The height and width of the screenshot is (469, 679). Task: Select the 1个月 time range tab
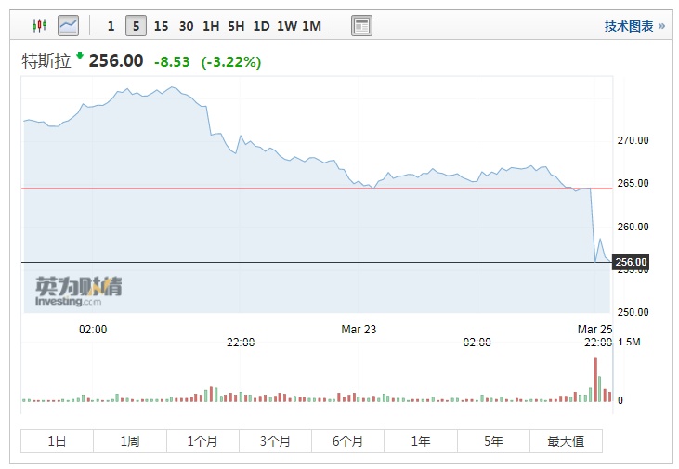pos(202,441)
